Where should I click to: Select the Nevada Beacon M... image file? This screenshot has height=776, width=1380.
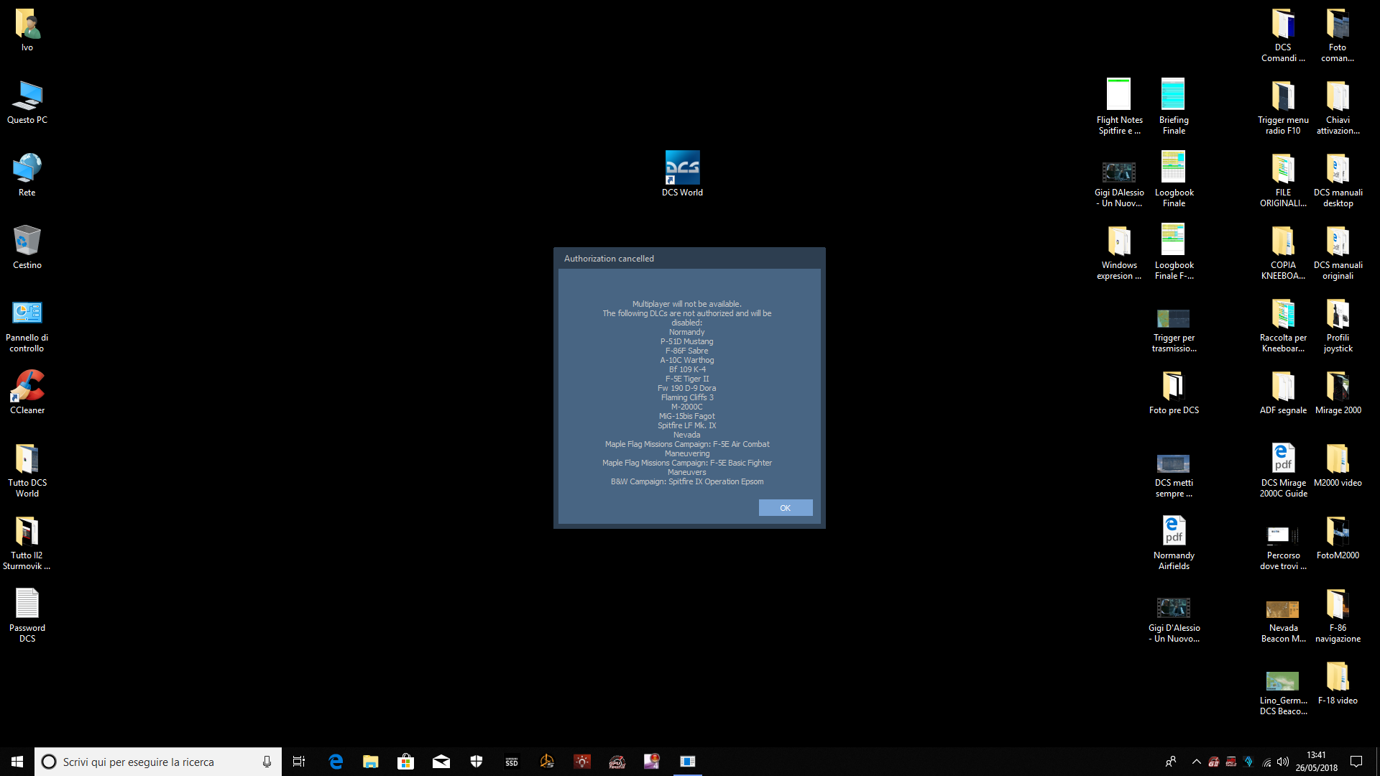(x=1283, y=621)
